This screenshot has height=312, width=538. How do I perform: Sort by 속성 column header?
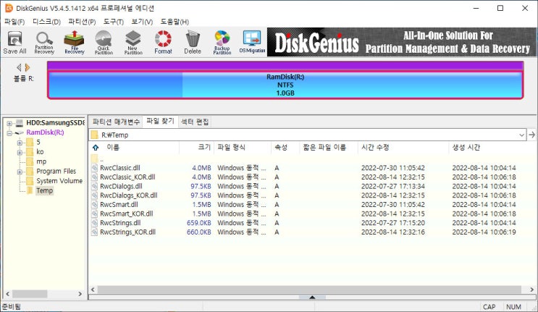point(285,148)
